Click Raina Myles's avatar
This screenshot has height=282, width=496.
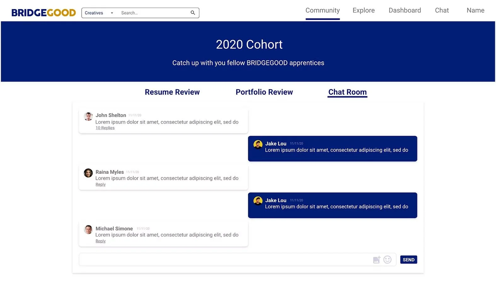point(88,173)
